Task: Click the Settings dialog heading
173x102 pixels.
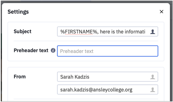Action: pos(18,12)
